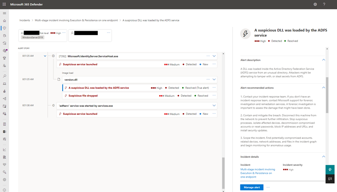Open the settings gear in top header
This screenshot has width=337, height=192.
click(315, 4)
